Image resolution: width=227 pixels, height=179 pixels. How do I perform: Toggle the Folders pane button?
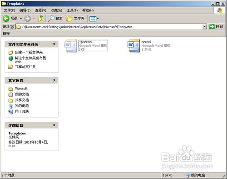click(x=75, y=19)
